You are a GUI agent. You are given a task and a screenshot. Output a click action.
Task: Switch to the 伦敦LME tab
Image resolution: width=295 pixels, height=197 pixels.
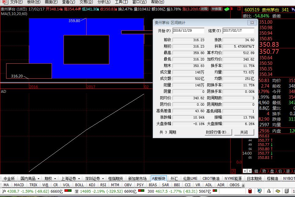[x=190, y=178]
